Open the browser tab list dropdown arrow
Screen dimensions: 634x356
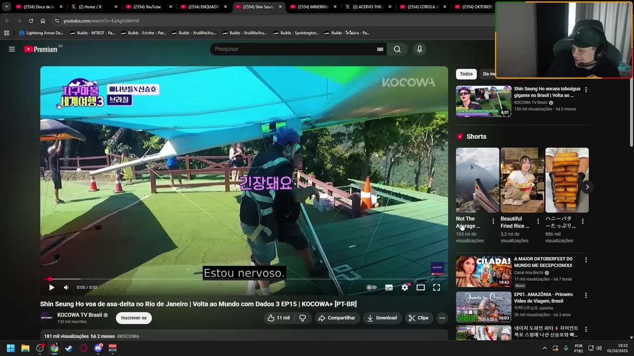click(6, 7)
